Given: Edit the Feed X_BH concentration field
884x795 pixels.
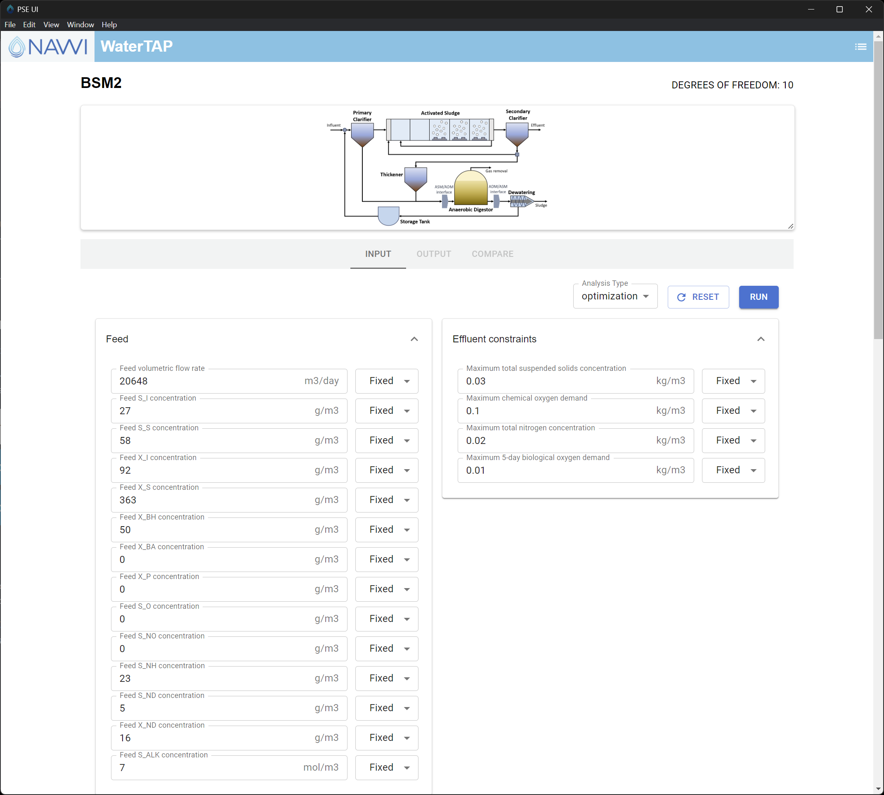Looking at the screenshot, I should tap(229, 529).
